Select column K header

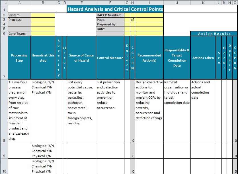point(203,3)
